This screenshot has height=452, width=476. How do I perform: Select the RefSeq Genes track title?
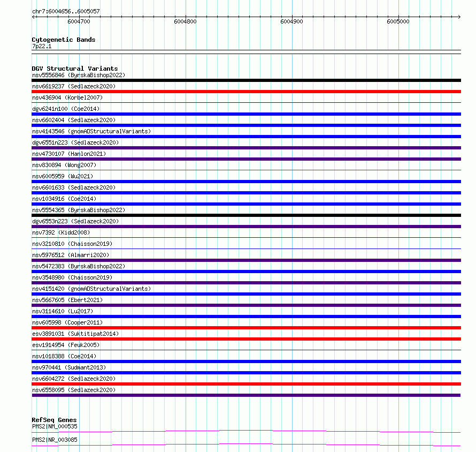click(x=54, y=420)
